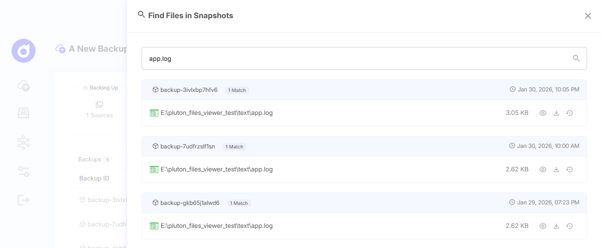Click the 3.05 KB file size
The image size is (601, 248).
[x=517, y=113]
